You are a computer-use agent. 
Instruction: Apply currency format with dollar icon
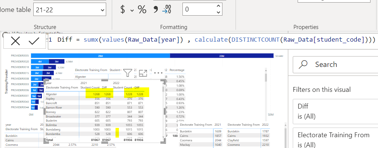(x=123, y=9)
